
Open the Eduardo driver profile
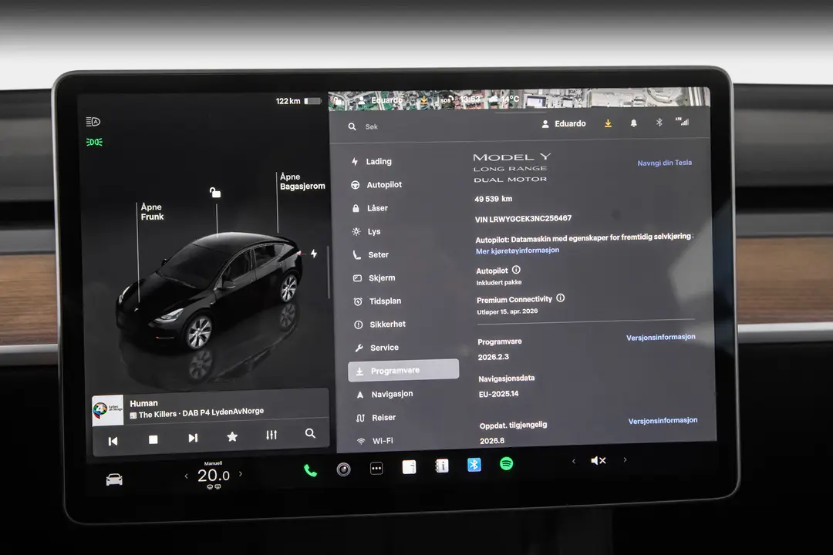pos(564,124)
